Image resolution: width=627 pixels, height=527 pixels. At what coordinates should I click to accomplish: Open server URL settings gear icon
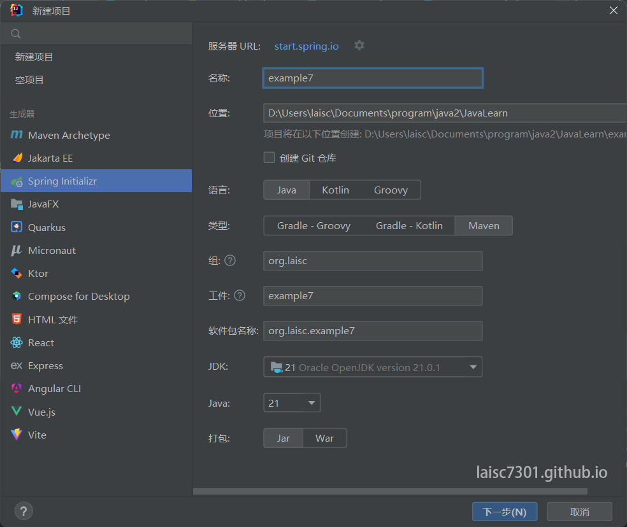(x=359, y=46)
